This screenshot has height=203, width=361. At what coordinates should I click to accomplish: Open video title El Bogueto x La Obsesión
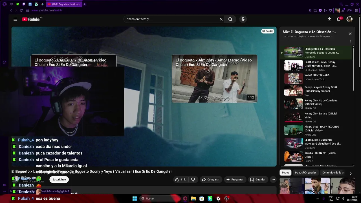pyautogui.click(x=92, y=171)
